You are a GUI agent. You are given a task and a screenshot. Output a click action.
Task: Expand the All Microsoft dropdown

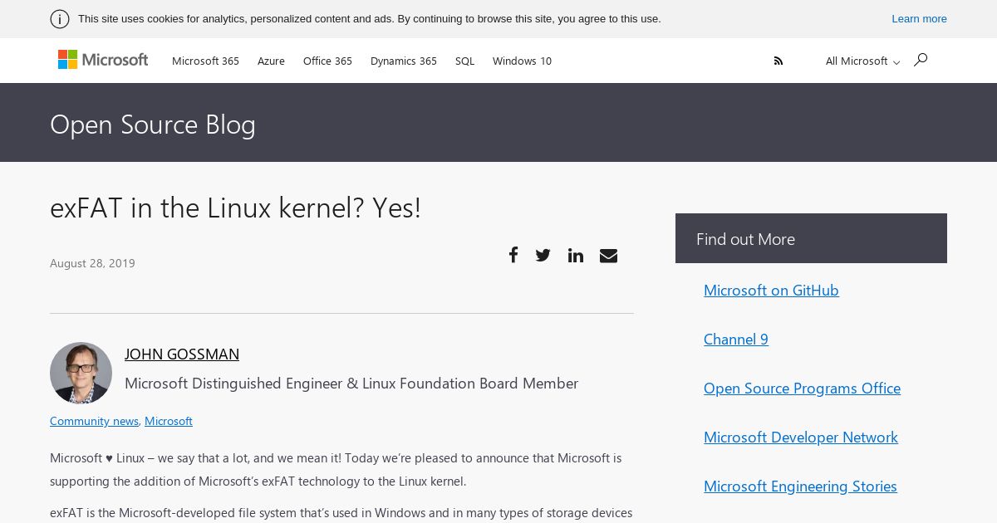[862, 61]
